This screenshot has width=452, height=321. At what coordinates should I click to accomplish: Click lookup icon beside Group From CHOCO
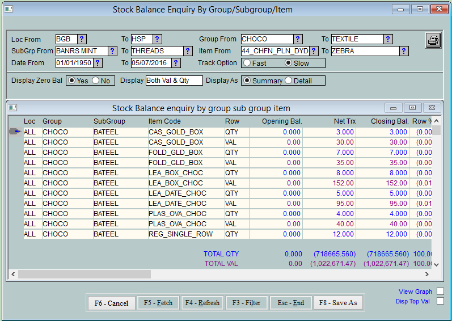point(297,39)
